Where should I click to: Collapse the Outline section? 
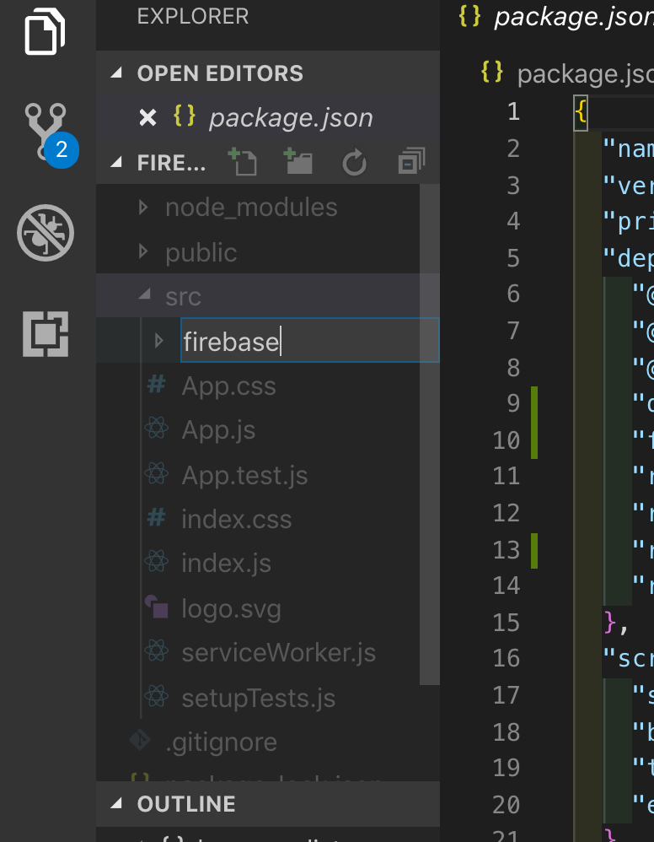[186, 803]
